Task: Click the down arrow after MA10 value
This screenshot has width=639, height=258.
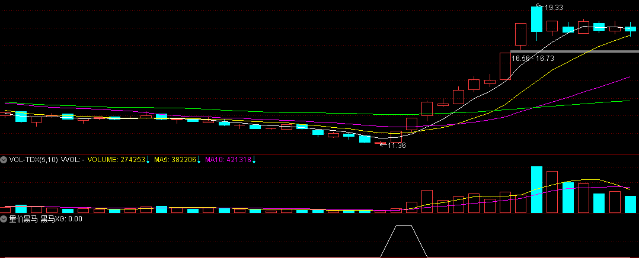Action: [254, 160]
